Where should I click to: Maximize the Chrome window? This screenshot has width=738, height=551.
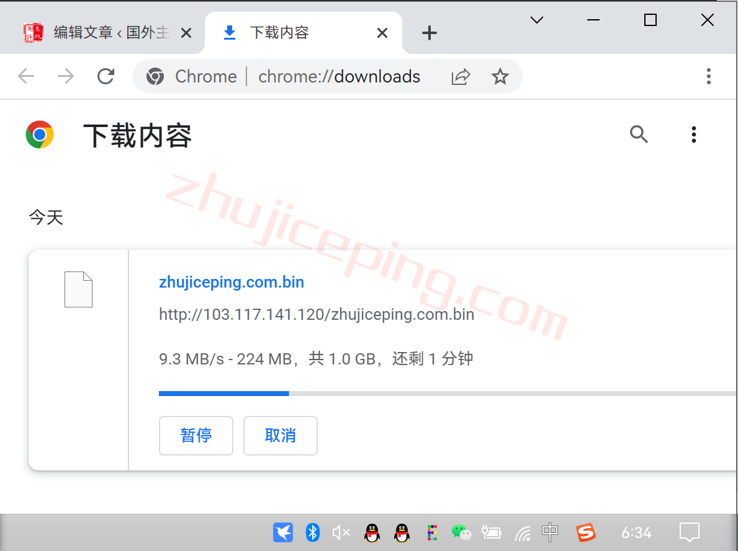click(650, 20)
